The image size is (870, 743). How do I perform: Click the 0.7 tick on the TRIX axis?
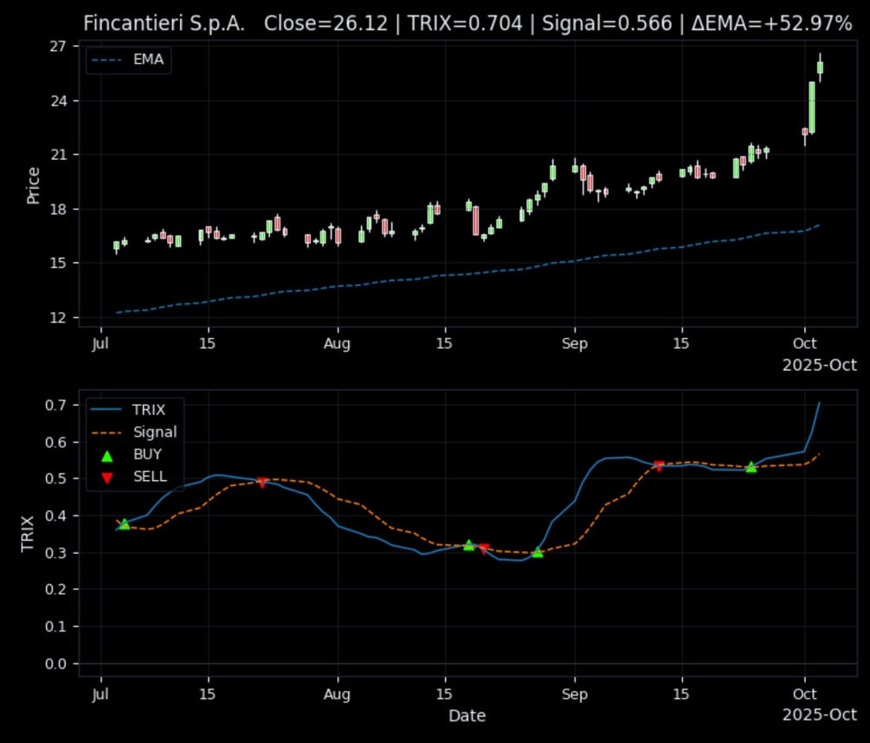coord(55,405)
